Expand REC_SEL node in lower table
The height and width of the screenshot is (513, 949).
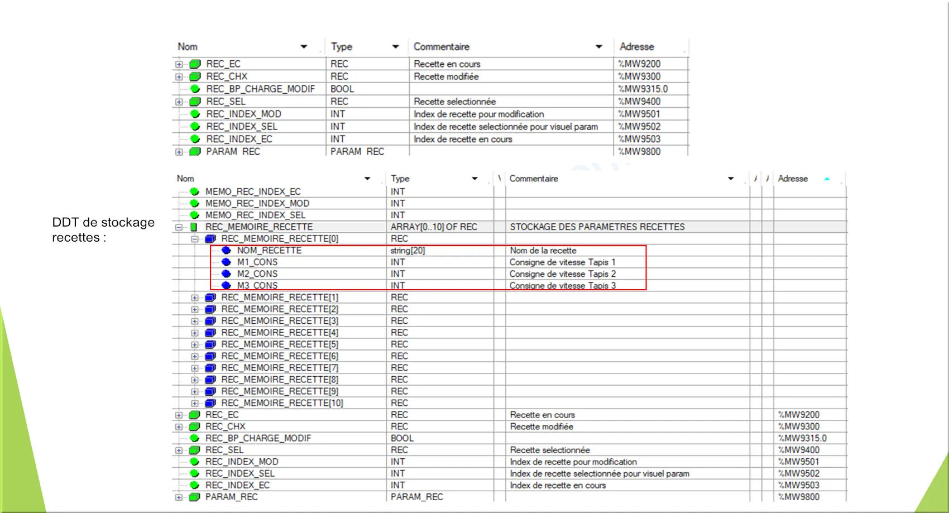click(179, 450)
